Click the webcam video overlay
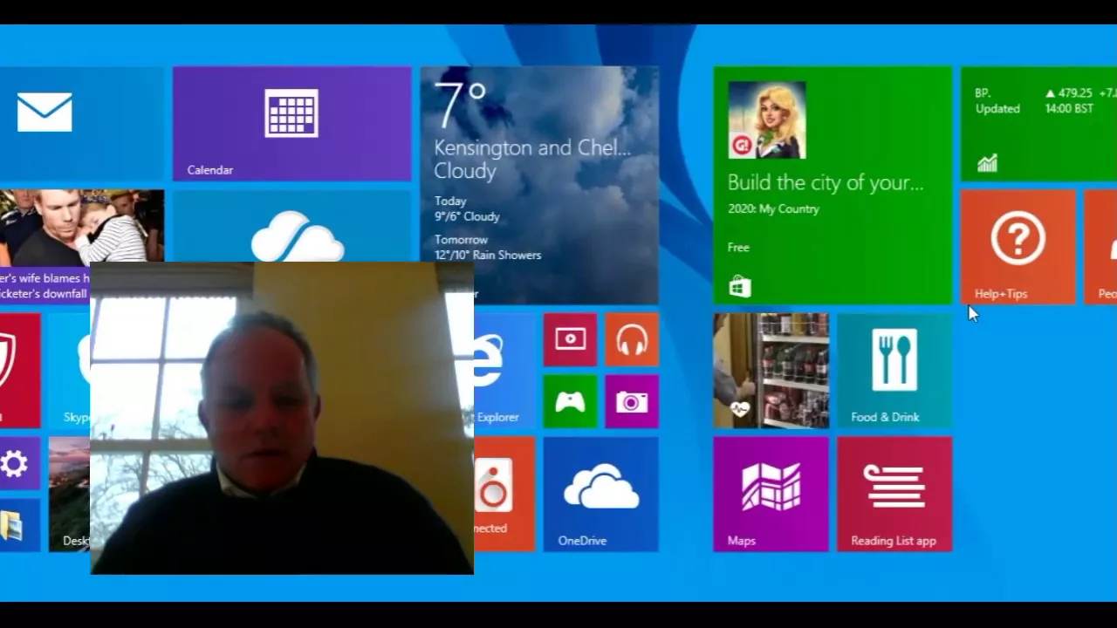 point(282,418)
